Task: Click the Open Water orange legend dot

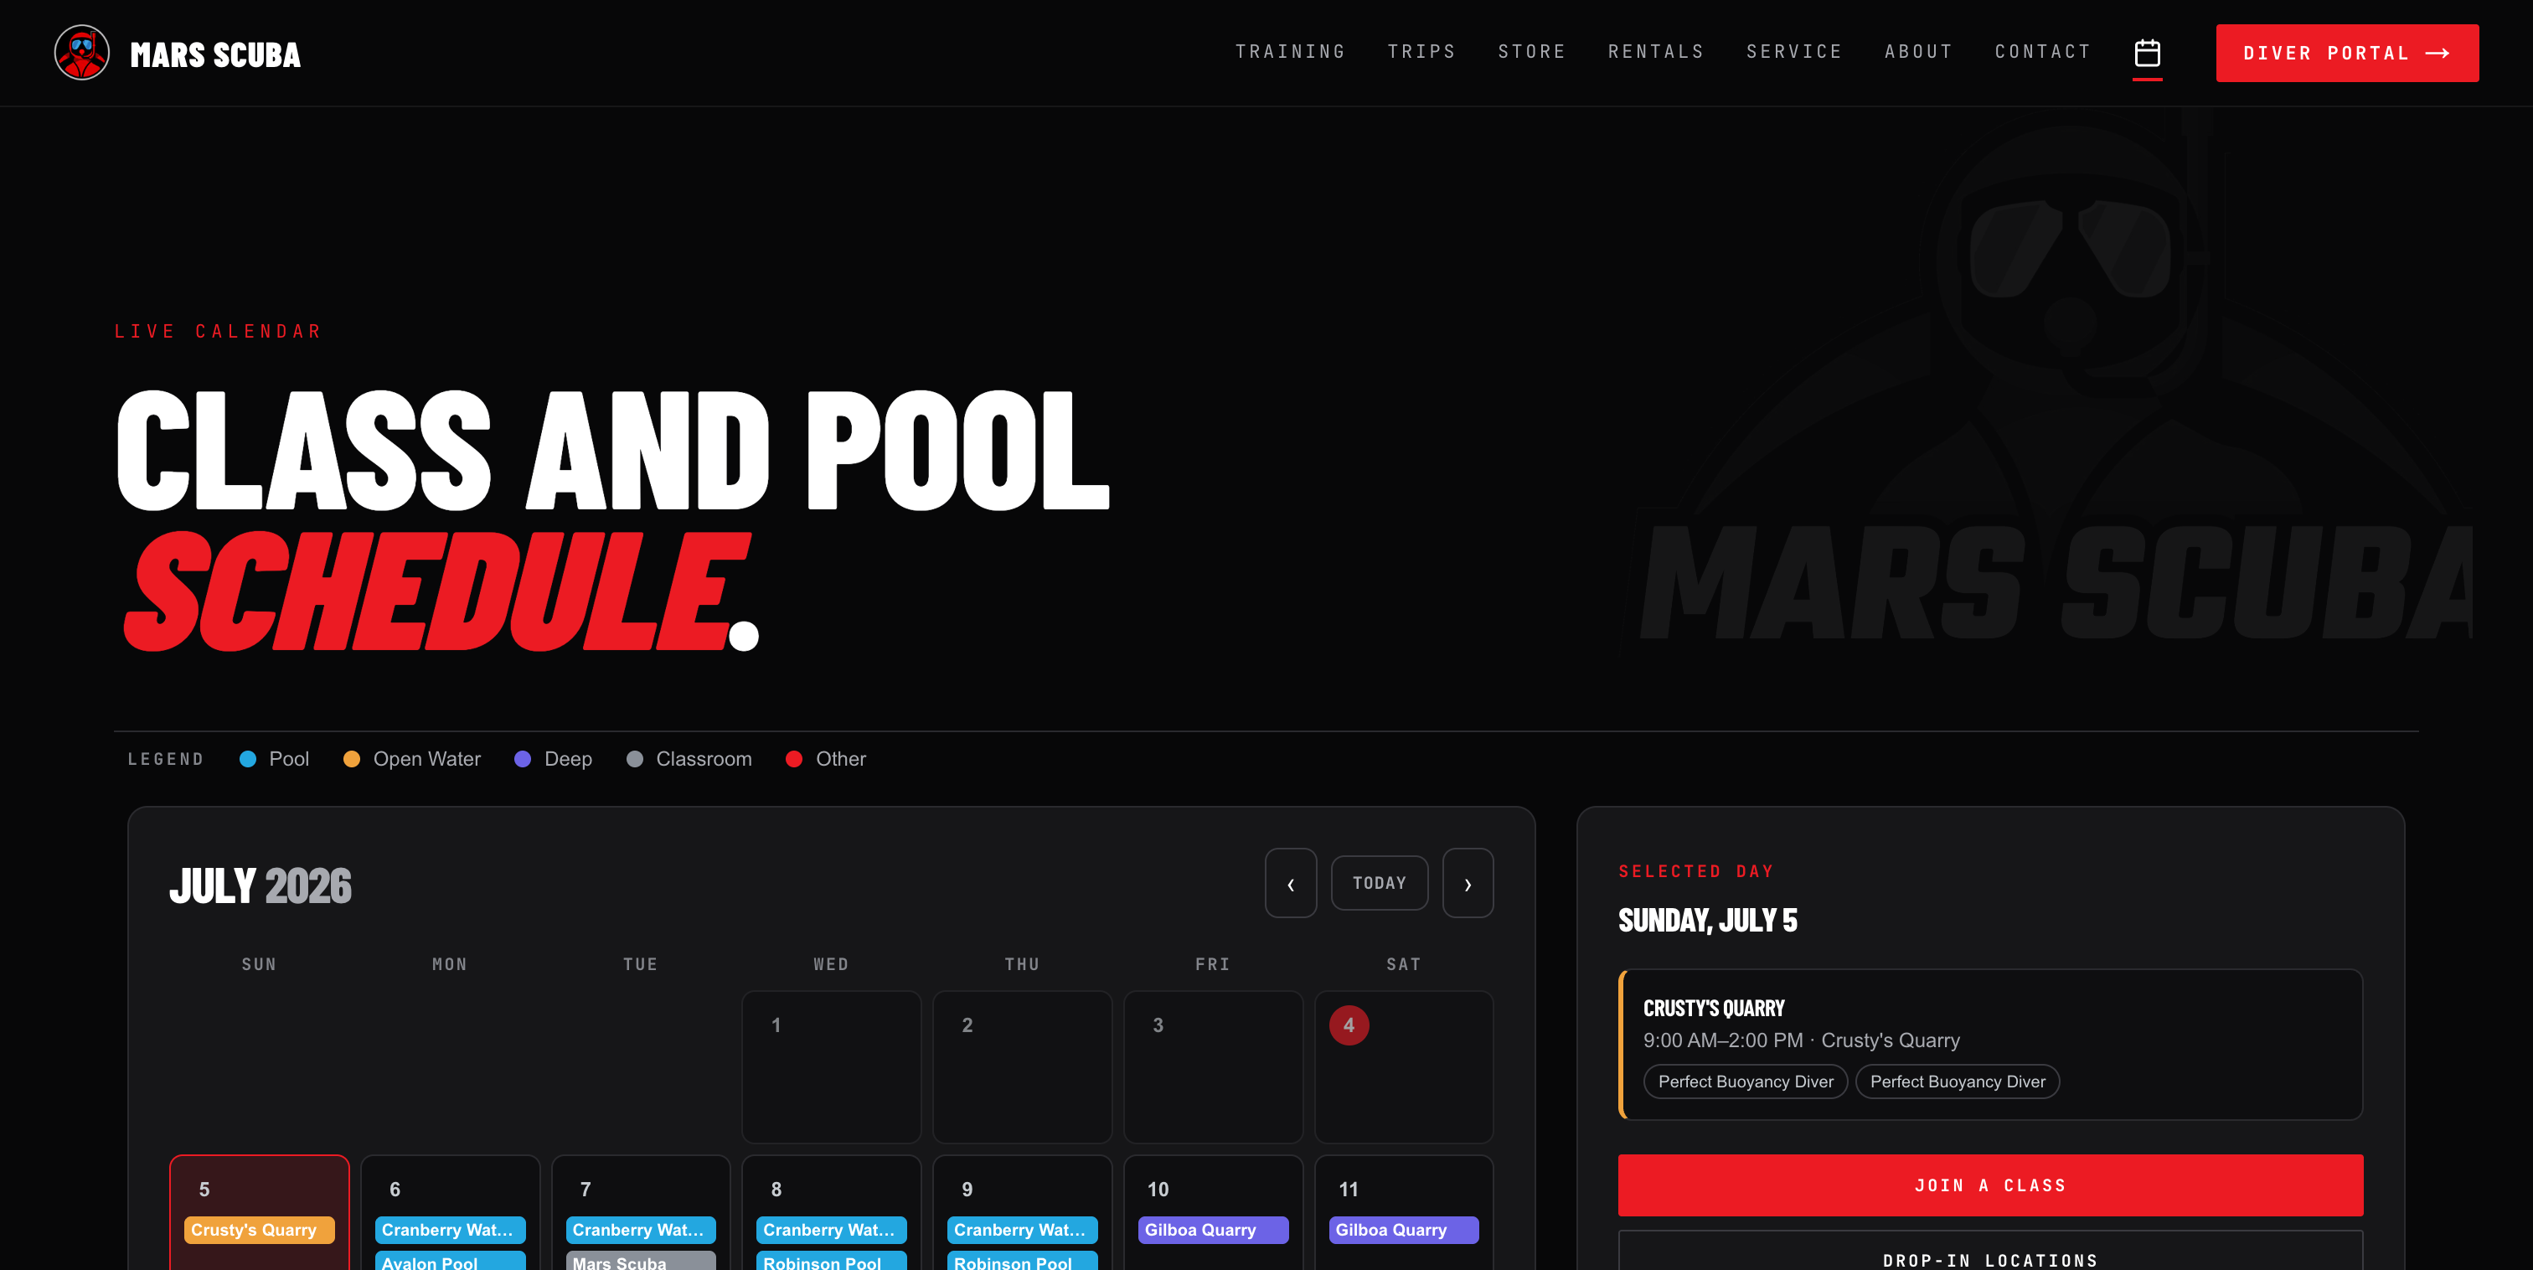Action: point(351,758)
